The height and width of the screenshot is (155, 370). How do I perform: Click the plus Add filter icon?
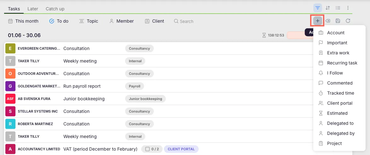pyautogui.click(x=318, y=21)
